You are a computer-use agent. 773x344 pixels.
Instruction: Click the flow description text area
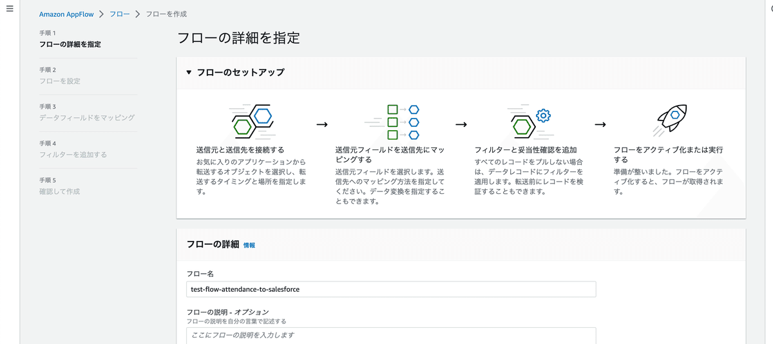point(391,336)
